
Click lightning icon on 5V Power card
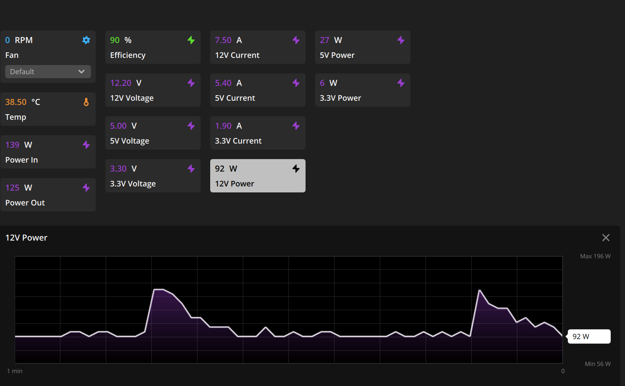point(401,40)
